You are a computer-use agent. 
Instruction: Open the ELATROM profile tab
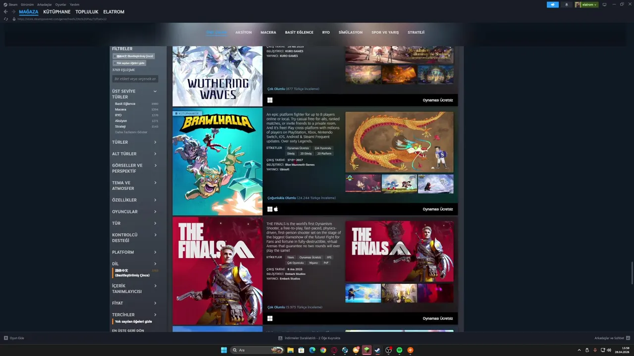point(114,11)
